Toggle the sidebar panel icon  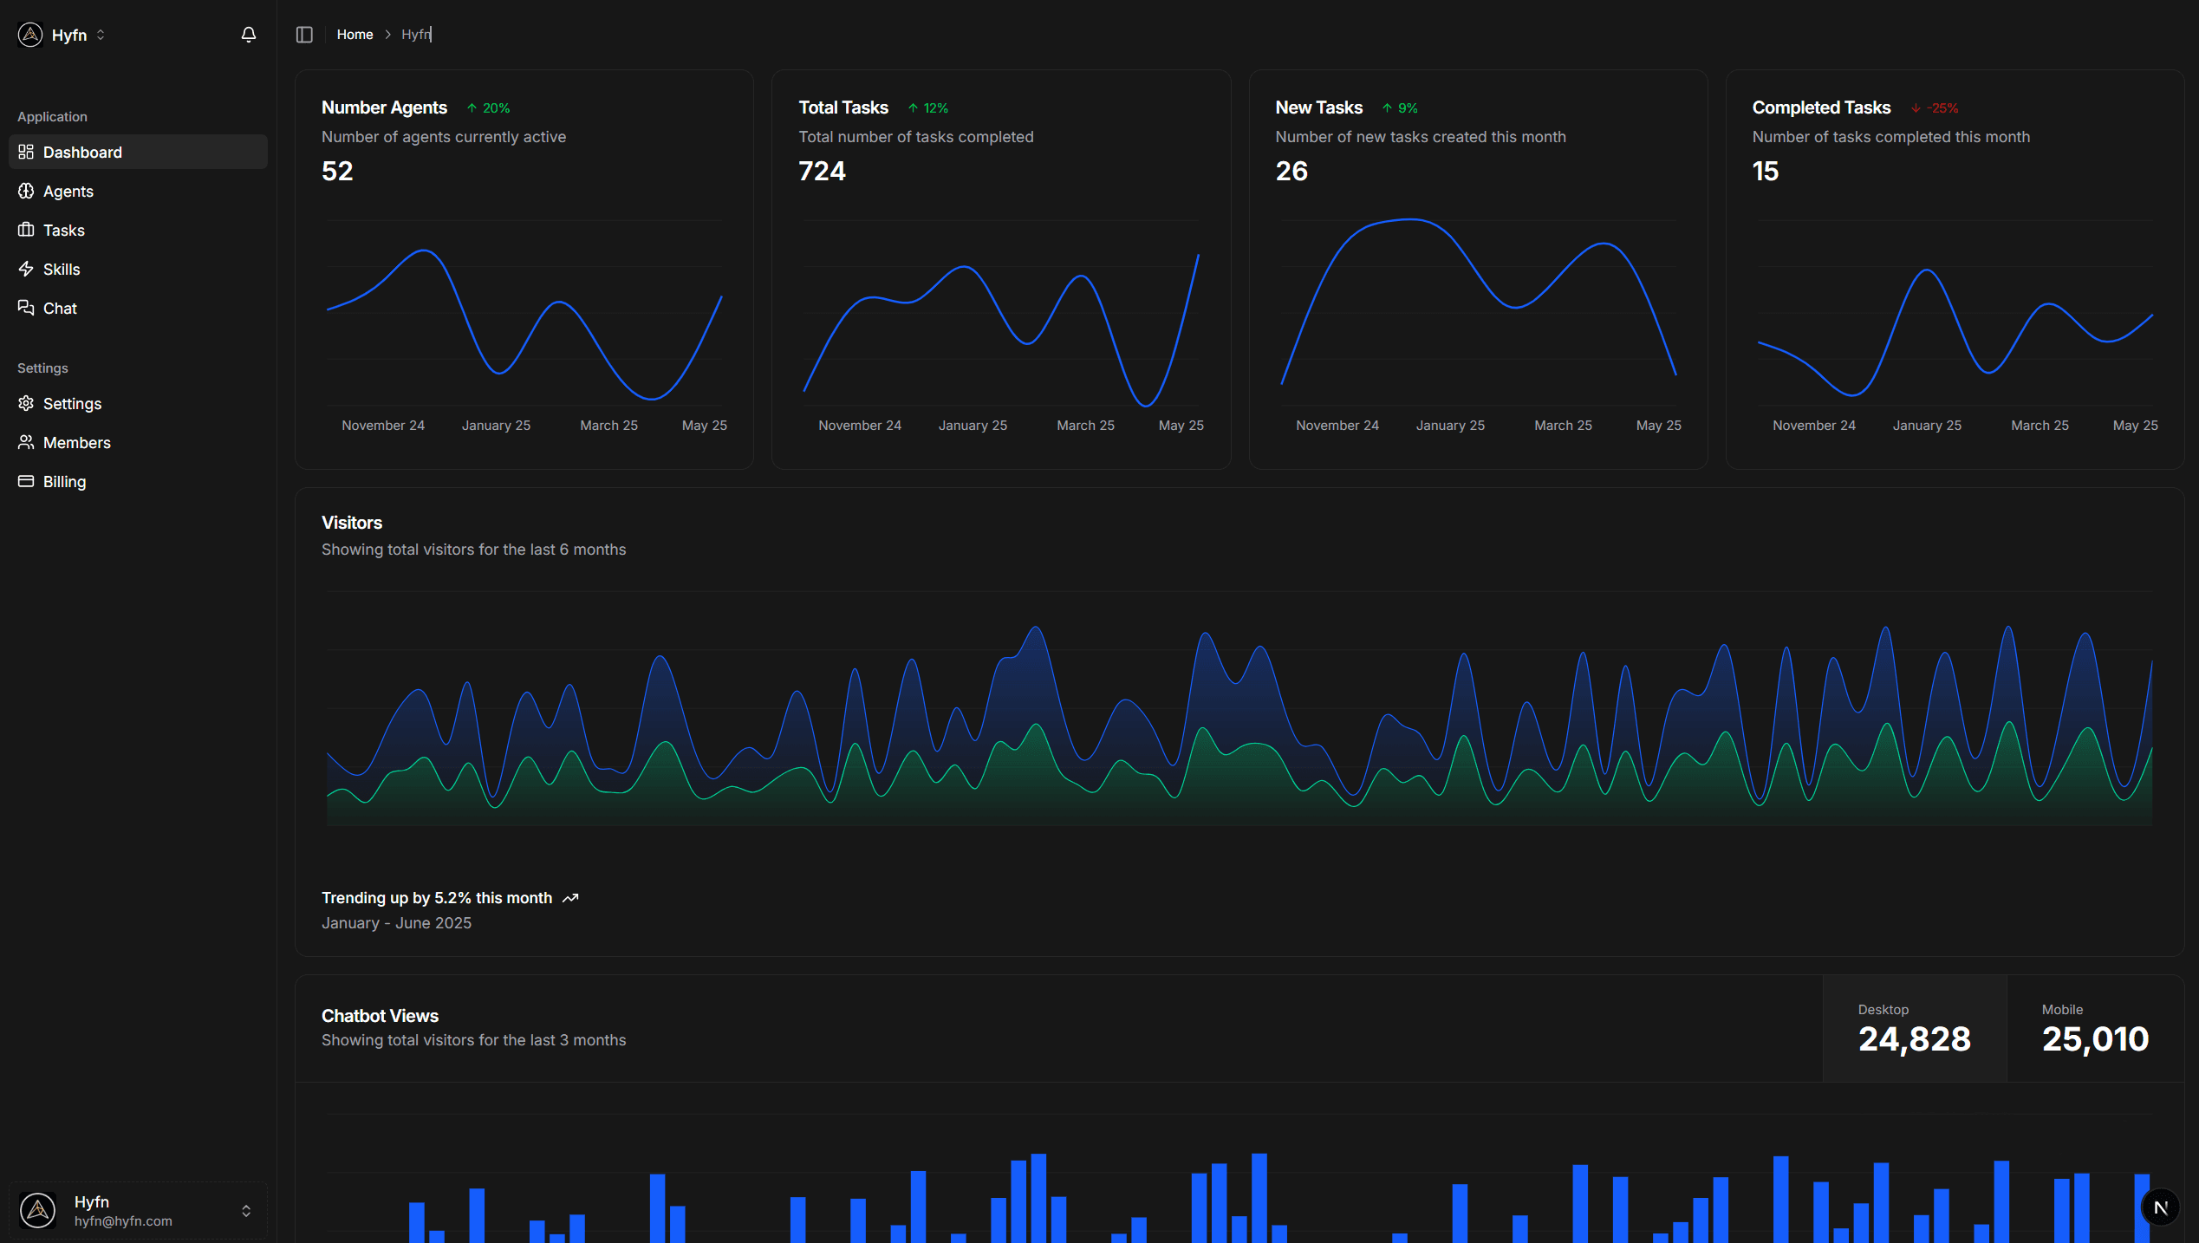click(304, 35)
